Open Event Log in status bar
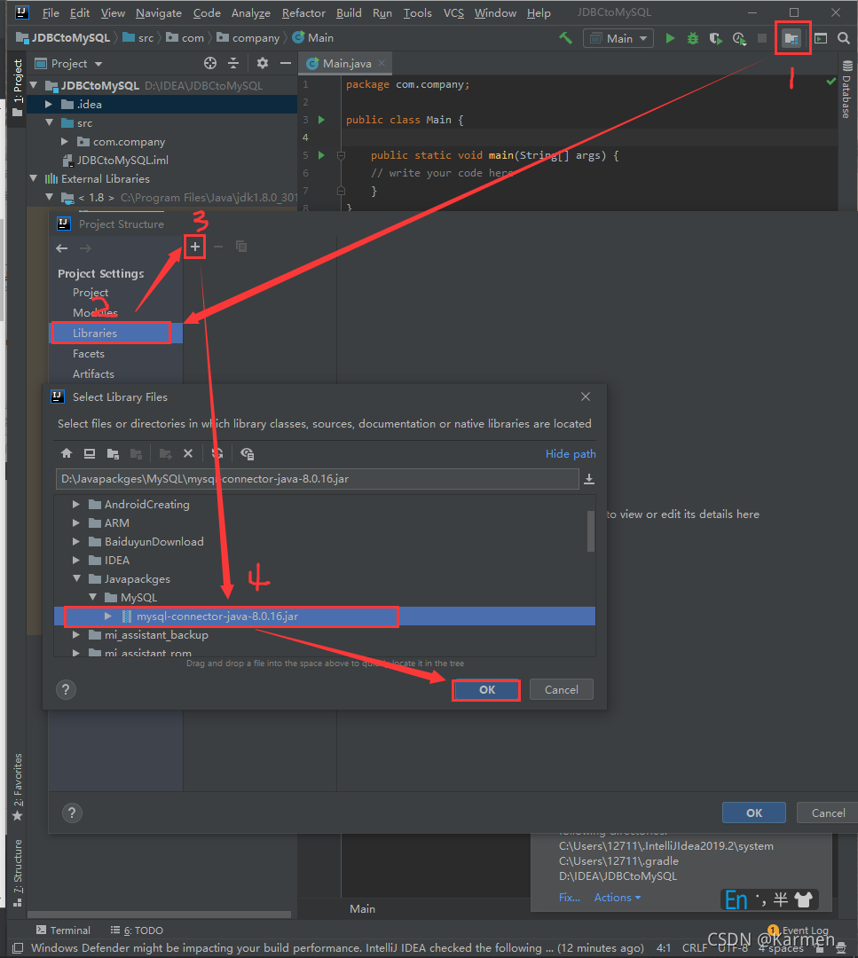The width and height of the screenshot is (858, 958). 799,931
